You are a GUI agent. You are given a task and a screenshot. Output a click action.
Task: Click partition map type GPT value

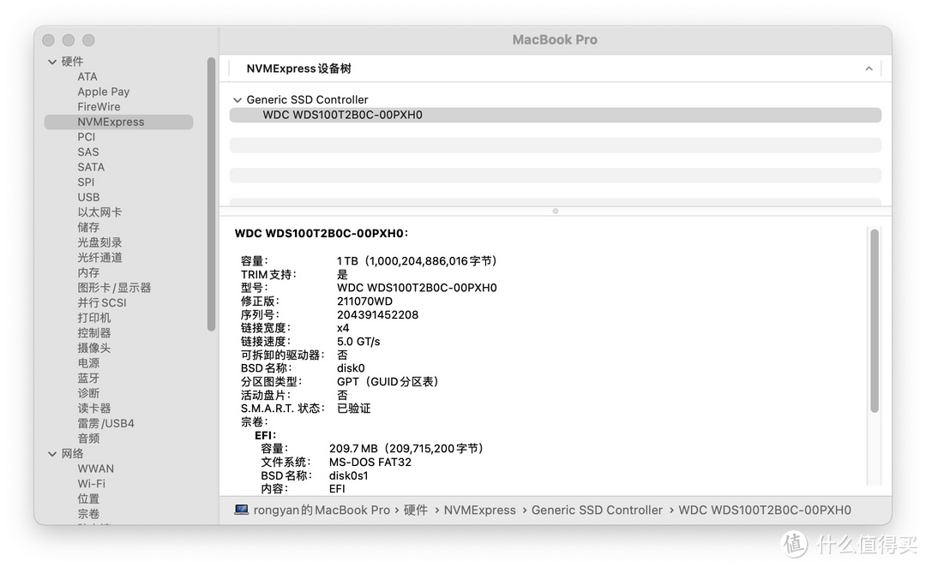coord(388,382)
